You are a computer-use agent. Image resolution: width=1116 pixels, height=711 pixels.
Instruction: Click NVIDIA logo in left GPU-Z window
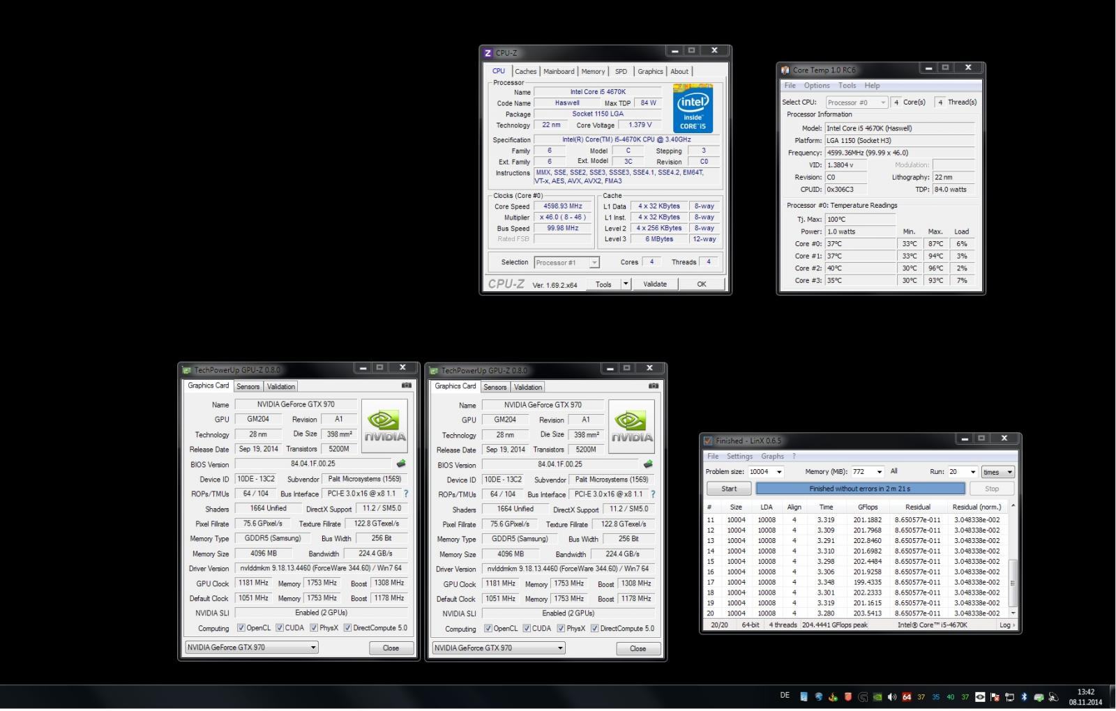[384, 426]
